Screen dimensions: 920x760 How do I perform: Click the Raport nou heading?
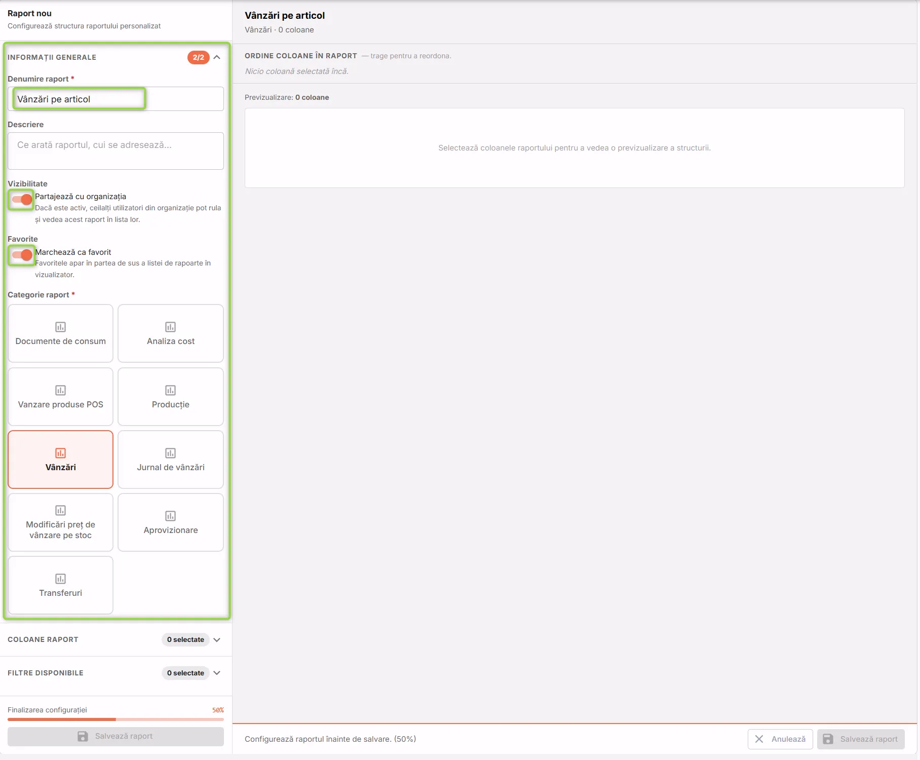click(29, 13)
